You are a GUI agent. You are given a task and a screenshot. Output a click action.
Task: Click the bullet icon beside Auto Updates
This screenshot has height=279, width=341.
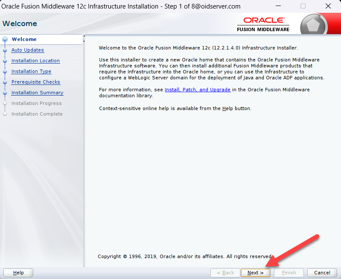(x=5, y=50)
